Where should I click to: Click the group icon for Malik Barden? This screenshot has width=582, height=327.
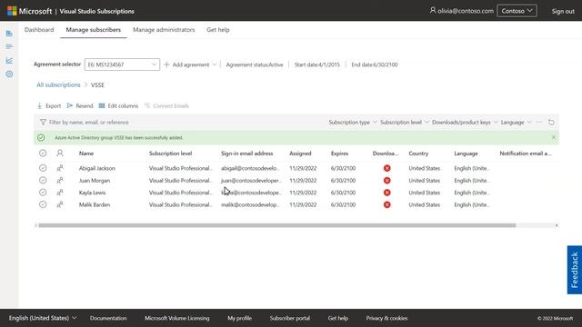coord(60,204)
